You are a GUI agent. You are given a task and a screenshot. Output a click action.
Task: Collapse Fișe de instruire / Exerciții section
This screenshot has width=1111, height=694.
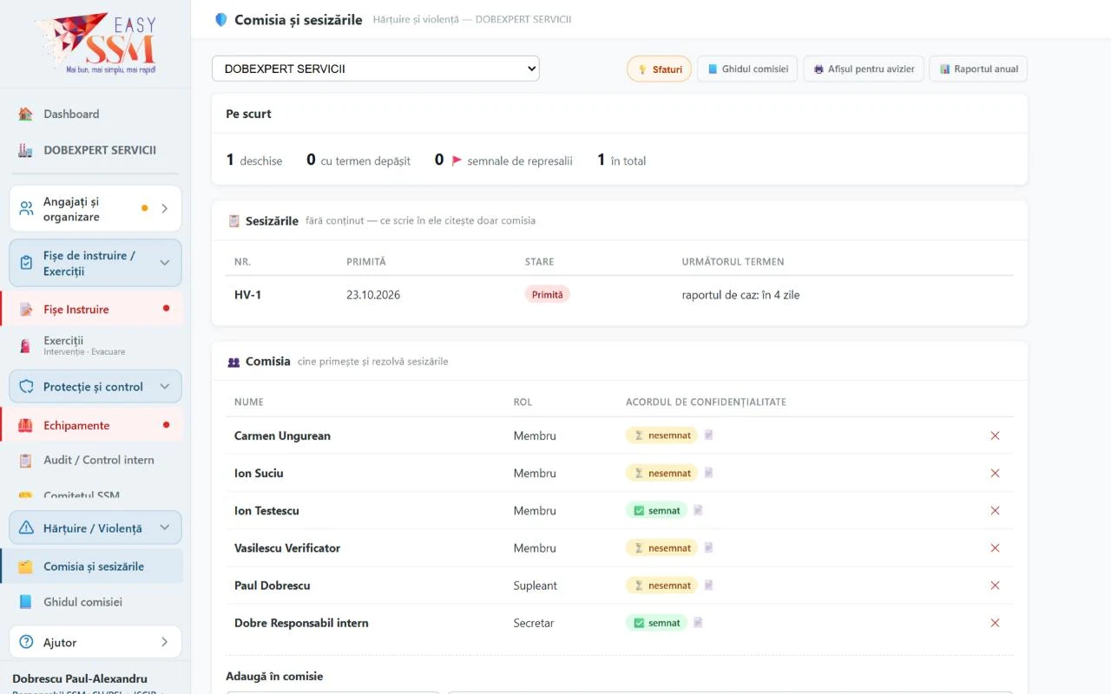(95, 263)
